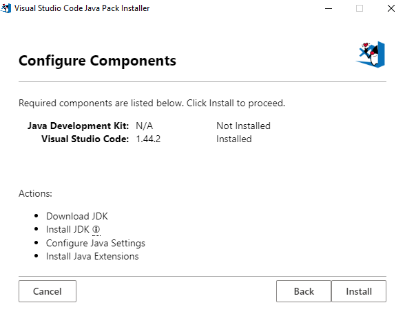Select the Install JDK action text
Screen dimensions: 405x314
(67, 229)
